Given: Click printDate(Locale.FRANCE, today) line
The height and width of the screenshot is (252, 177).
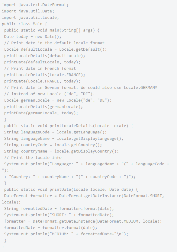Looking at the screenshot, I should click(x=42, y=81).
